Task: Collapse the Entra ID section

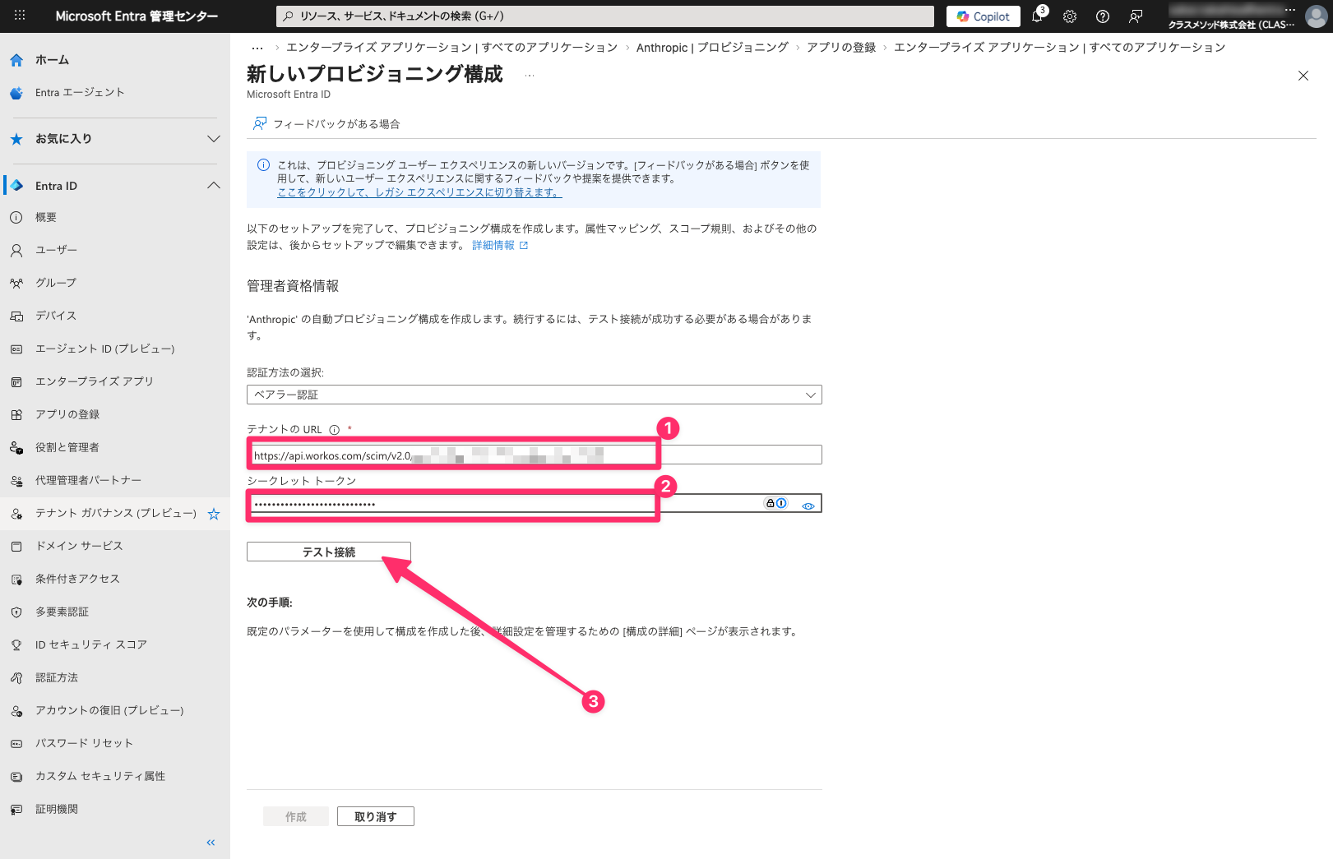Action: 214,186
